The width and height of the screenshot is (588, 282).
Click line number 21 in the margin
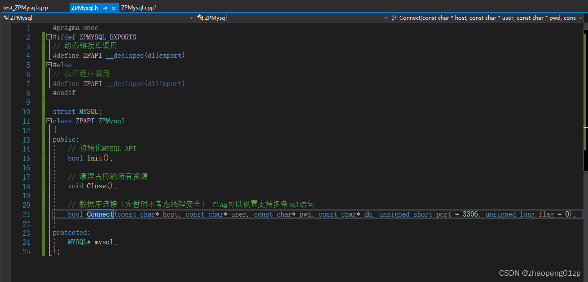26,214
